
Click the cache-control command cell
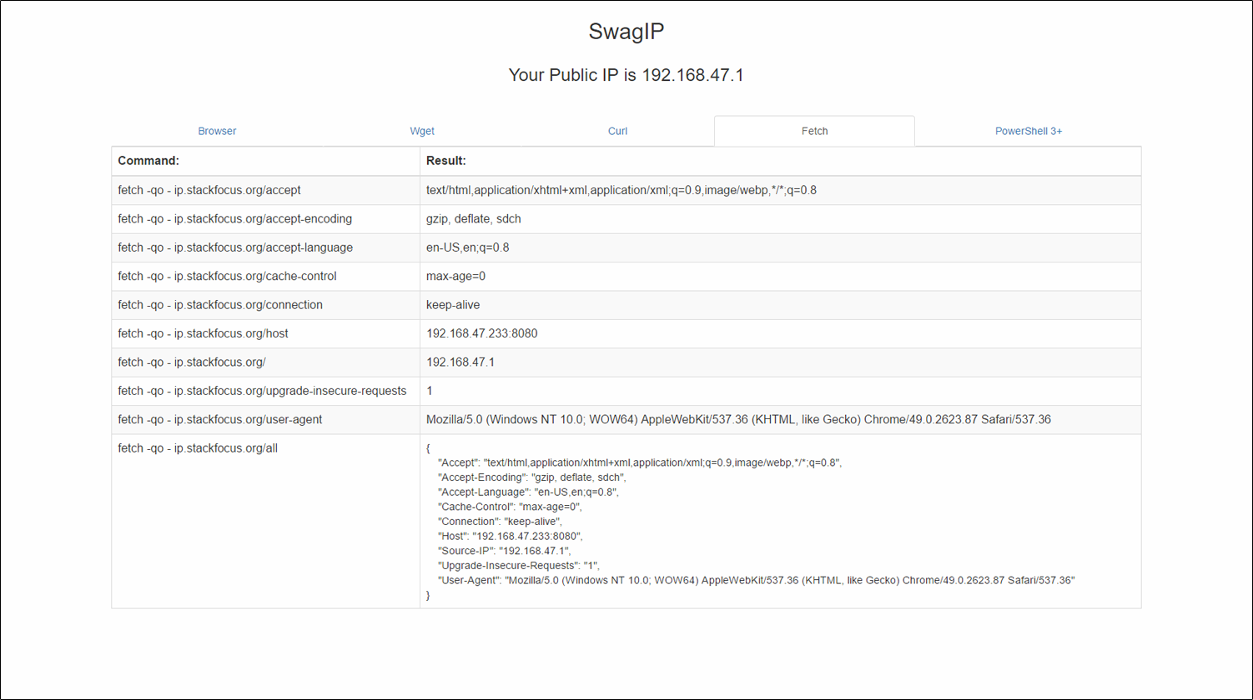[x=227, y=276]
